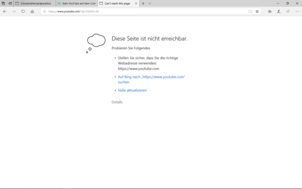This screenshot has height=189, width=302.
Task: Click the Bing search for youtube.com link
Action: [152, 79]
